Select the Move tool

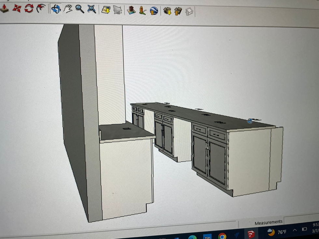[17, 8]
